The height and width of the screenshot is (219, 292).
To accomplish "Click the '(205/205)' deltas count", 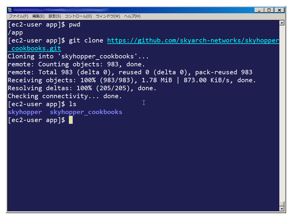I will [113, 88].
